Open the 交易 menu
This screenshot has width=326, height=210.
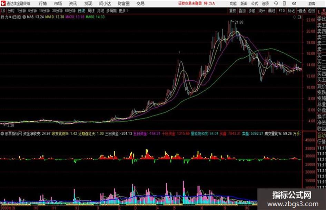click(x=140, y=3)
